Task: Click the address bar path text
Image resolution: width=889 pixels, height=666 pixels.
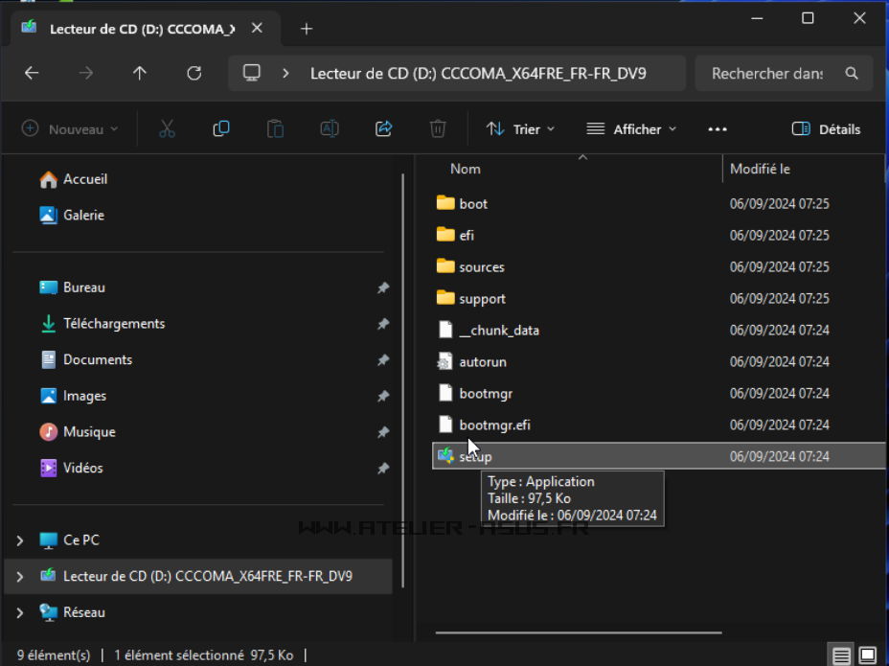Action: [478, 74]
